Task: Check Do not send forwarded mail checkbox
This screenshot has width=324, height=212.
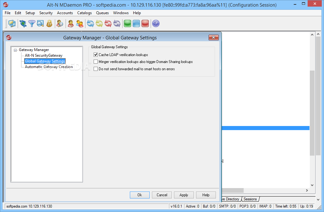Action: pyautogui.click(x=96, y=69)
